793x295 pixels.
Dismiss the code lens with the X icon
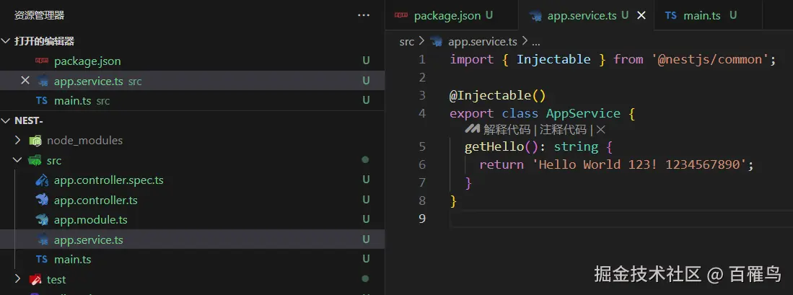click(x=600, y=130)
